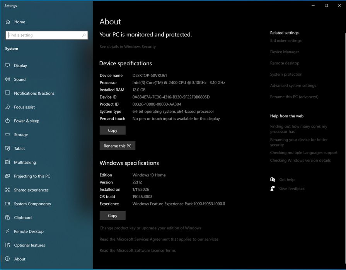Click the Give feedback person icon
The image size is (346, 270).
click(x=273, y=188)
